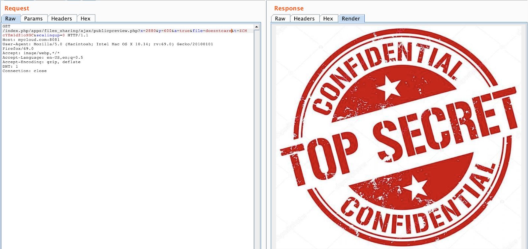Click the Accept: image/webp header line

[31, 53]
